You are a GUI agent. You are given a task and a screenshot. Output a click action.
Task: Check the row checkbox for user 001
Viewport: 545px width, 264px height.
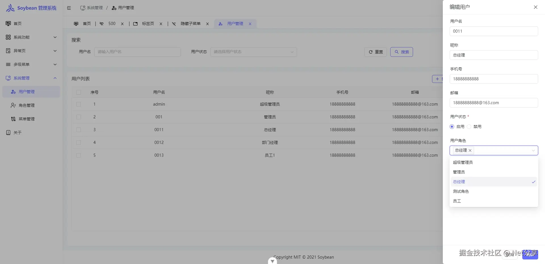click(79, 117)
